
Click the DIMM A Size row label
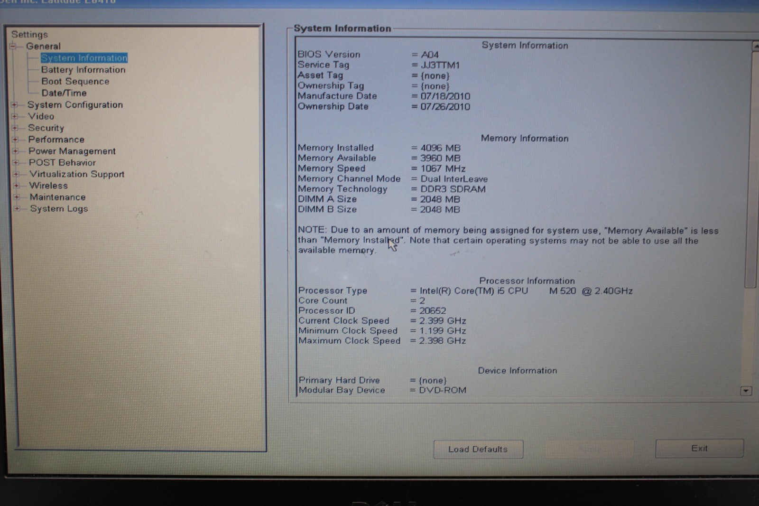pyautogui.click(x=327, y=199)
